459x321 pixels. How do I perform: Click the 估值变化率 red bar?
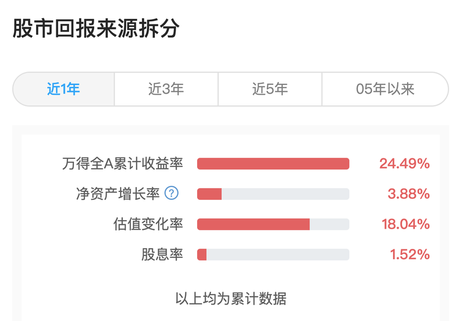[253, 224]
